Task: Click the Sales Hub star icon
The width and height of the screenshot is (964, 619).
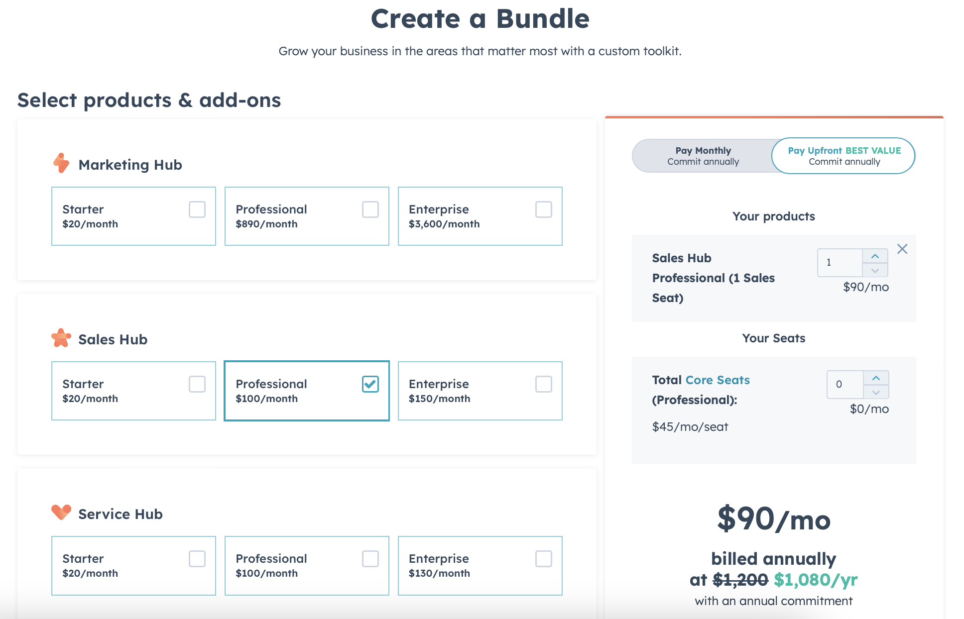Action: point(61,338)
